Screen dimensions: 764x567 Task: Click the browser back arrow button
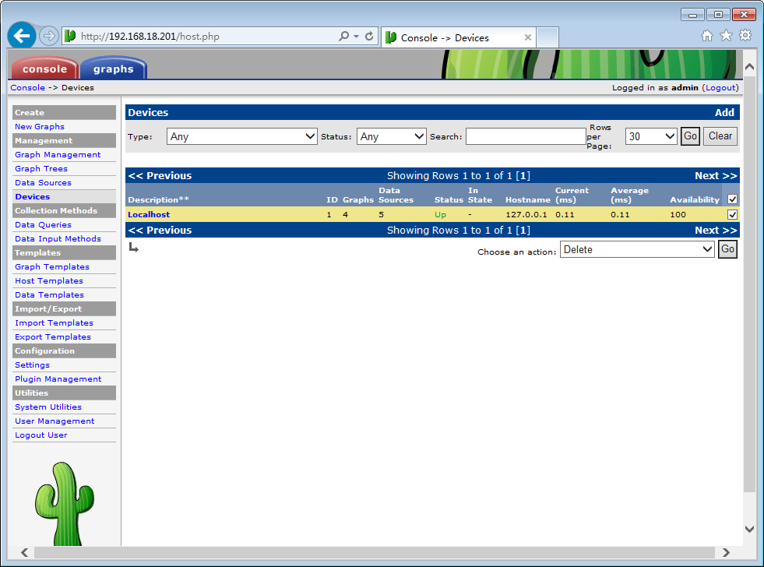tap(22, 36)
